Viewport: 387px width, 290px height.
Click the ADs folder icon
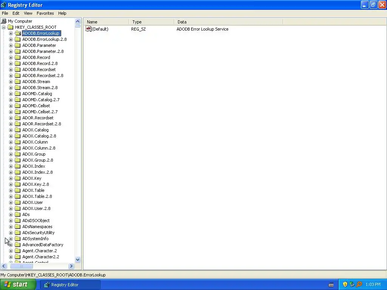tap(17, 214)
